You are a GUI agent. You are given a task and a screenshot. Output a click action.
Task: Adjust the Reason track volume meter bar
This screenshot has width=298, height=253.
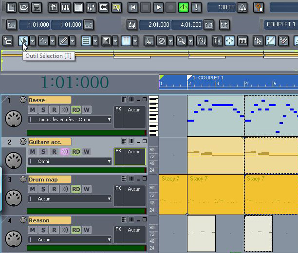[87, 248]
